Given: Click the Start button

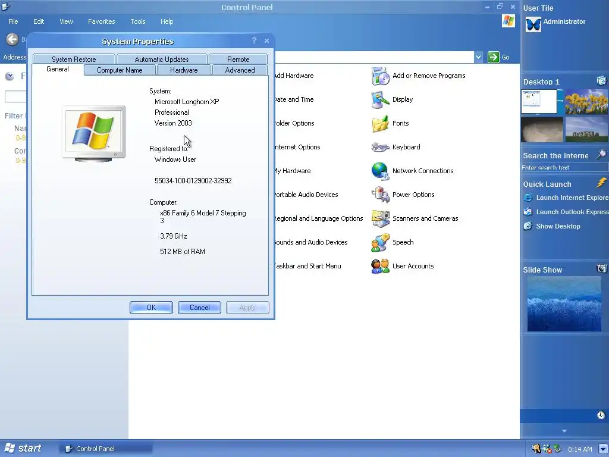Looking at the screenshot, I should point(22,448).
